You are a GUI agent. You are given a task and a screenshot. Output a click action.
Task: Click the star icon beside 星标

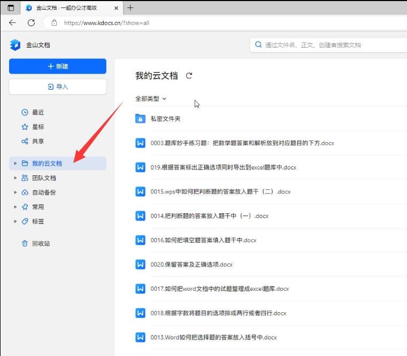(25, 127)
